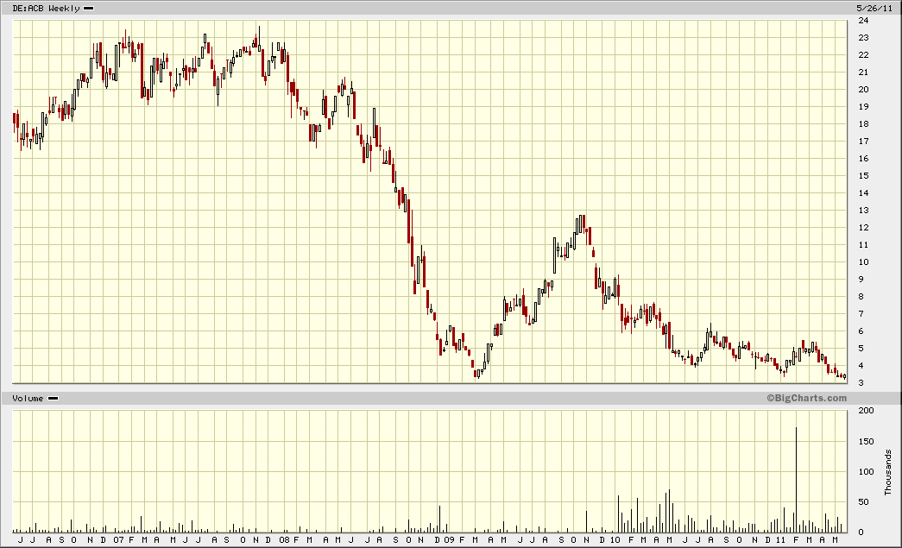This screenshot has width=902, height=548.
Task: Click the '11' label on the price axis
Action: pyautogui.click(x=863, y=244)
